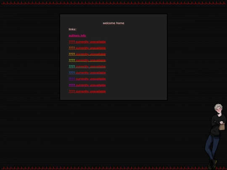Screen dimensions: 227x170
Task: Click the first red '???? currently unavailable' link below authors info
Action: point(87,42)
